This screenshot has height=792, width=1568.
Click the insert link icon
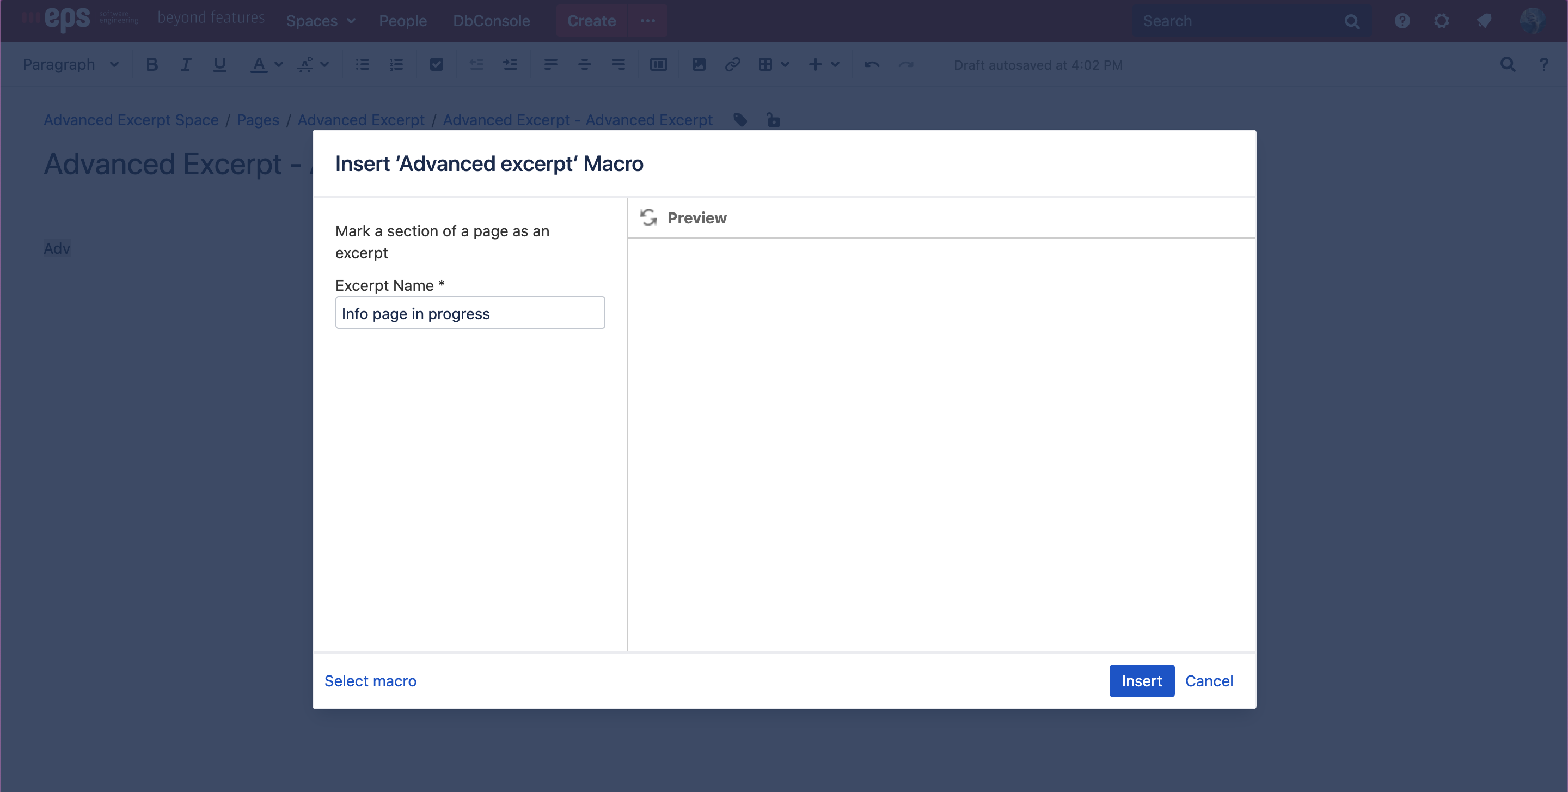(x=732, y=64)
